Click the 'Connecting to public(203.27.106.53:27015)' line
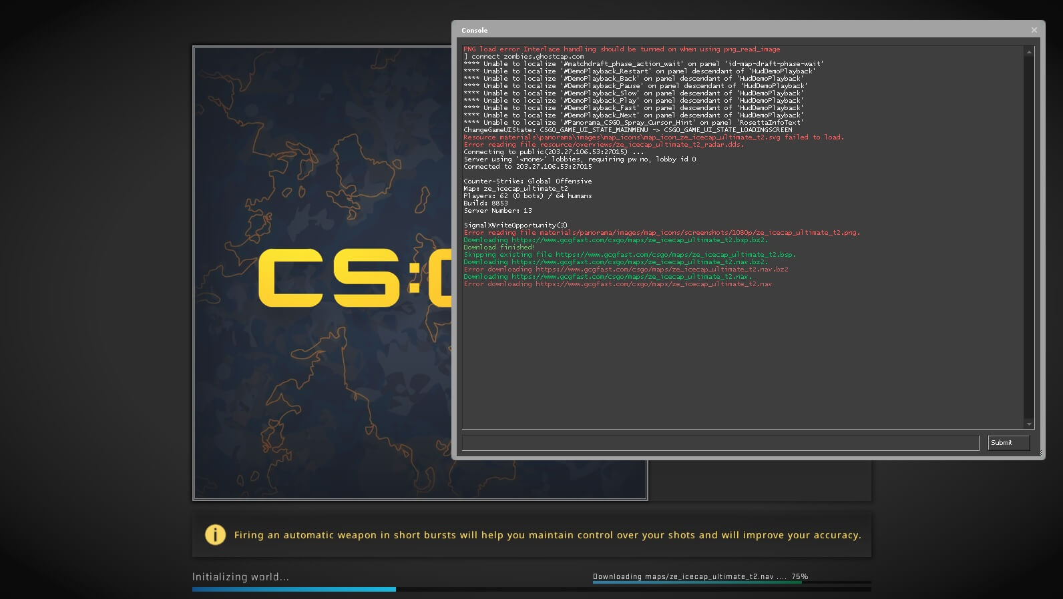 tap(554, 152)
